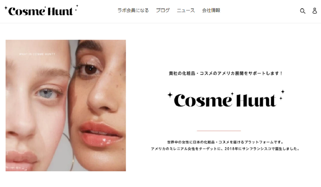Image resolution: width=321 pixels, height=187 pixels.
Task: Click the sparkle left of the large center logo
Action: coord(169,95)
